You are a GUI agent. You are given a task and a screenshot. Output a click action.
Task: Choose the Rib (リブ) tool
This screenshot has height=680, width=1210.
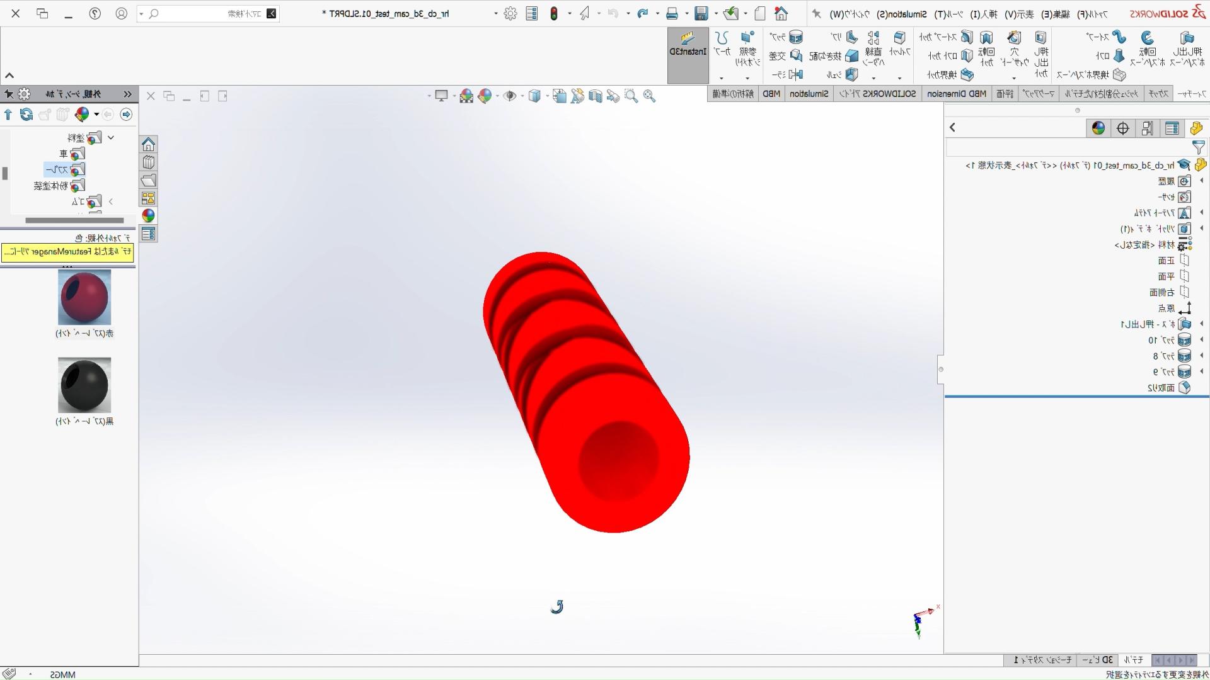tap(845, 37)
